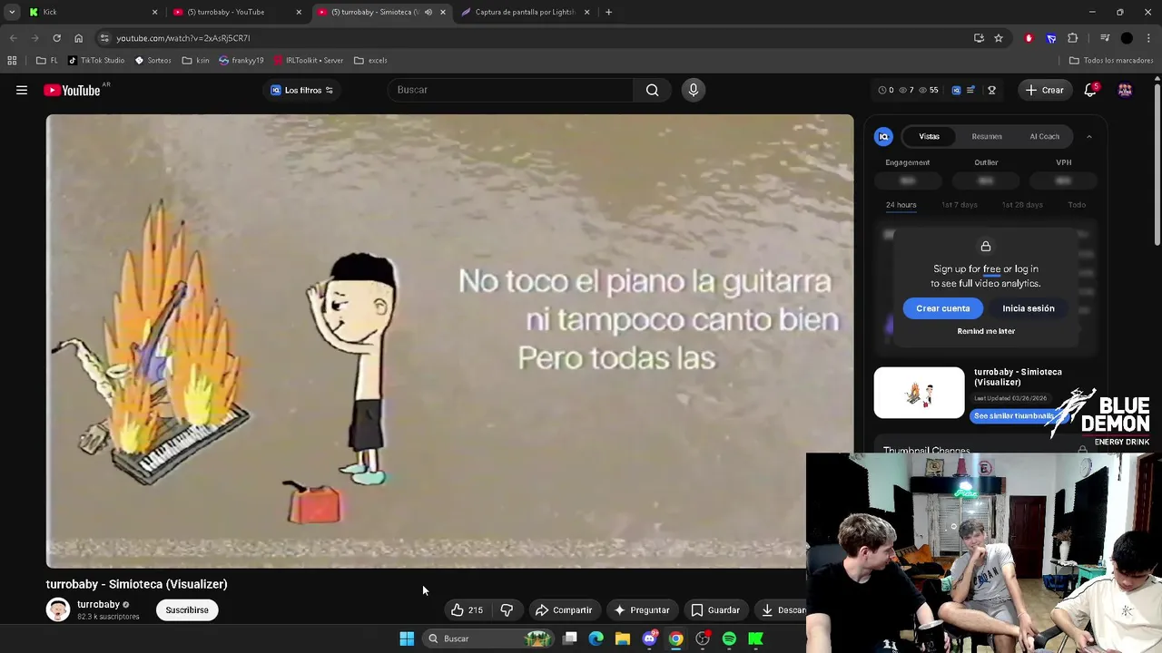Collapse the analytics panel with chevron

pos(1088,136)
